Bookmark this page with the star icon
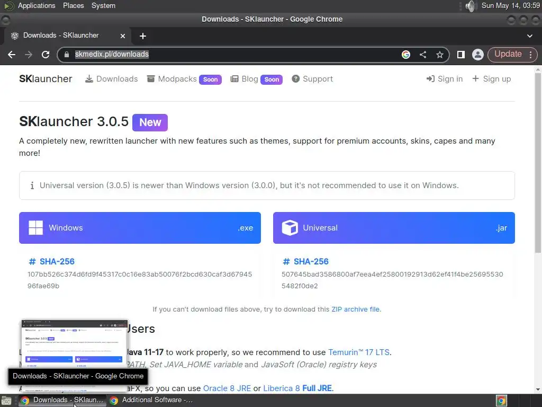 click(439, 55)
